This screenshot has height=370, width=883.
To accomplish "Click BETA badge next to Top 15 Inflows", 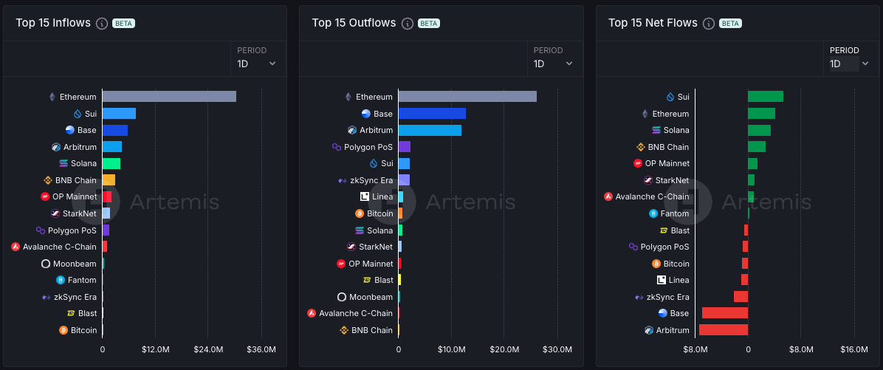I will (x=123, y=23).
